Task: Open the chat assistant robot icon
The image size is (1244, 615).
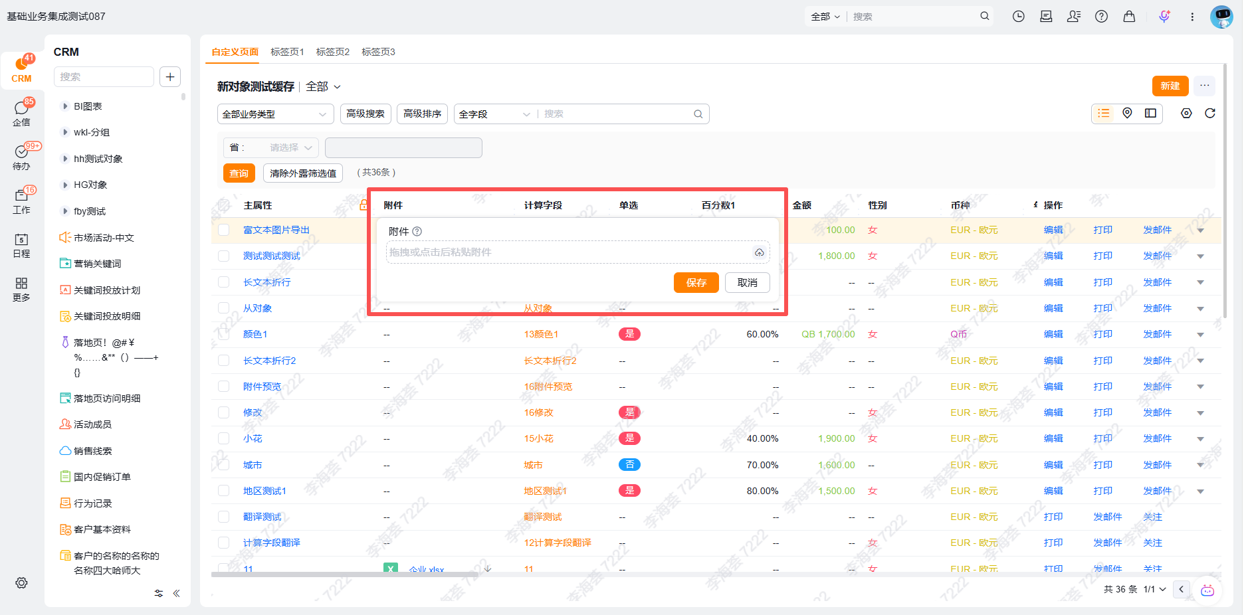Action: [1207, 590]
